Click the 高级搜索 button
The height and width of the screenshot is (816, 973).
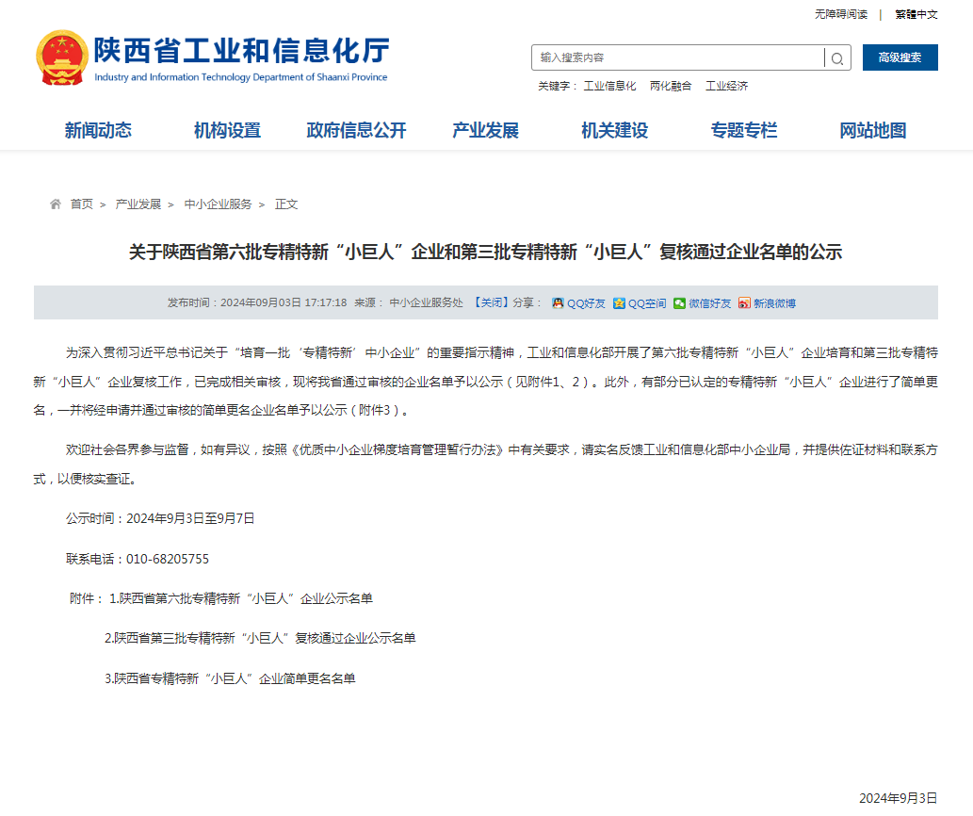pyautogui.click(x=900, y=57)
